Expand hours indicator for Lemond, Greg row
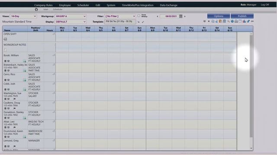Viewport: 277px width, 155px height. coord(54,140)
